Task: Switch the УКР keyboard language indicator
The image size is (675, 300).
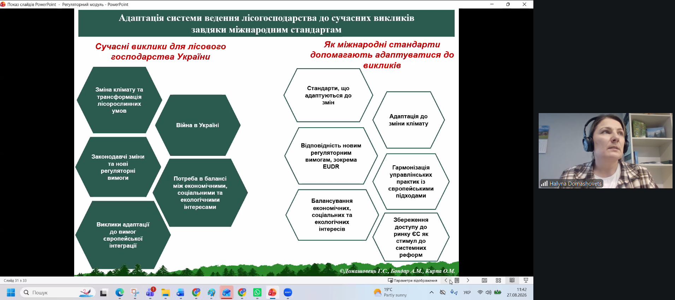Action: [467, 293]
